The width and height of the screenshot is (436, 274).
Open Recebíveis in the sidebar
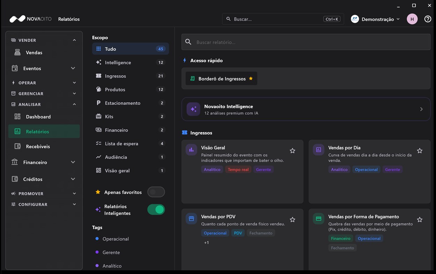click(44, 147)
